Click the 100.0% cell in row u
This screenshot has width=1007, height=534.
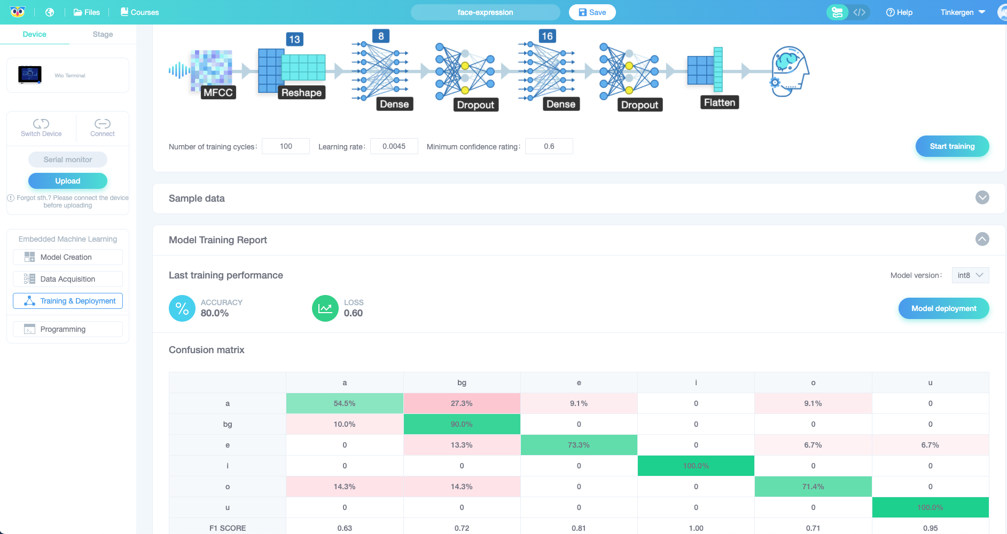930,507
